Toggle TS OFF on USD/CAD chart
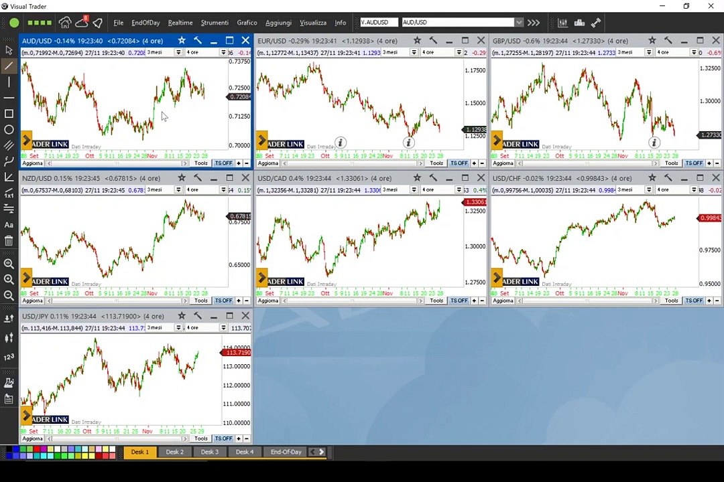 click(x=459, y=301)
